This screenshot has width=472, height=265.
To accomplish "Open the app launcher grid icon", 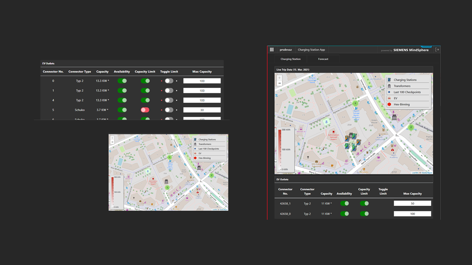I will (272, 50).
